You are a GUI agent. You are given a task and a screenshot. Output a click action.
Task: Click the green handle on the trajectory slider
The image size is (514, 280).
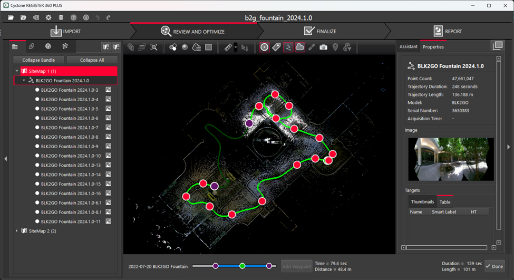coord(242,266)
